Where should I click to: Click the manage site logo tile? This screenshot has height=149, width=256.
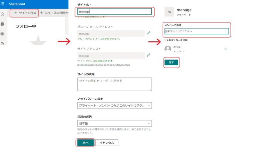169,12
